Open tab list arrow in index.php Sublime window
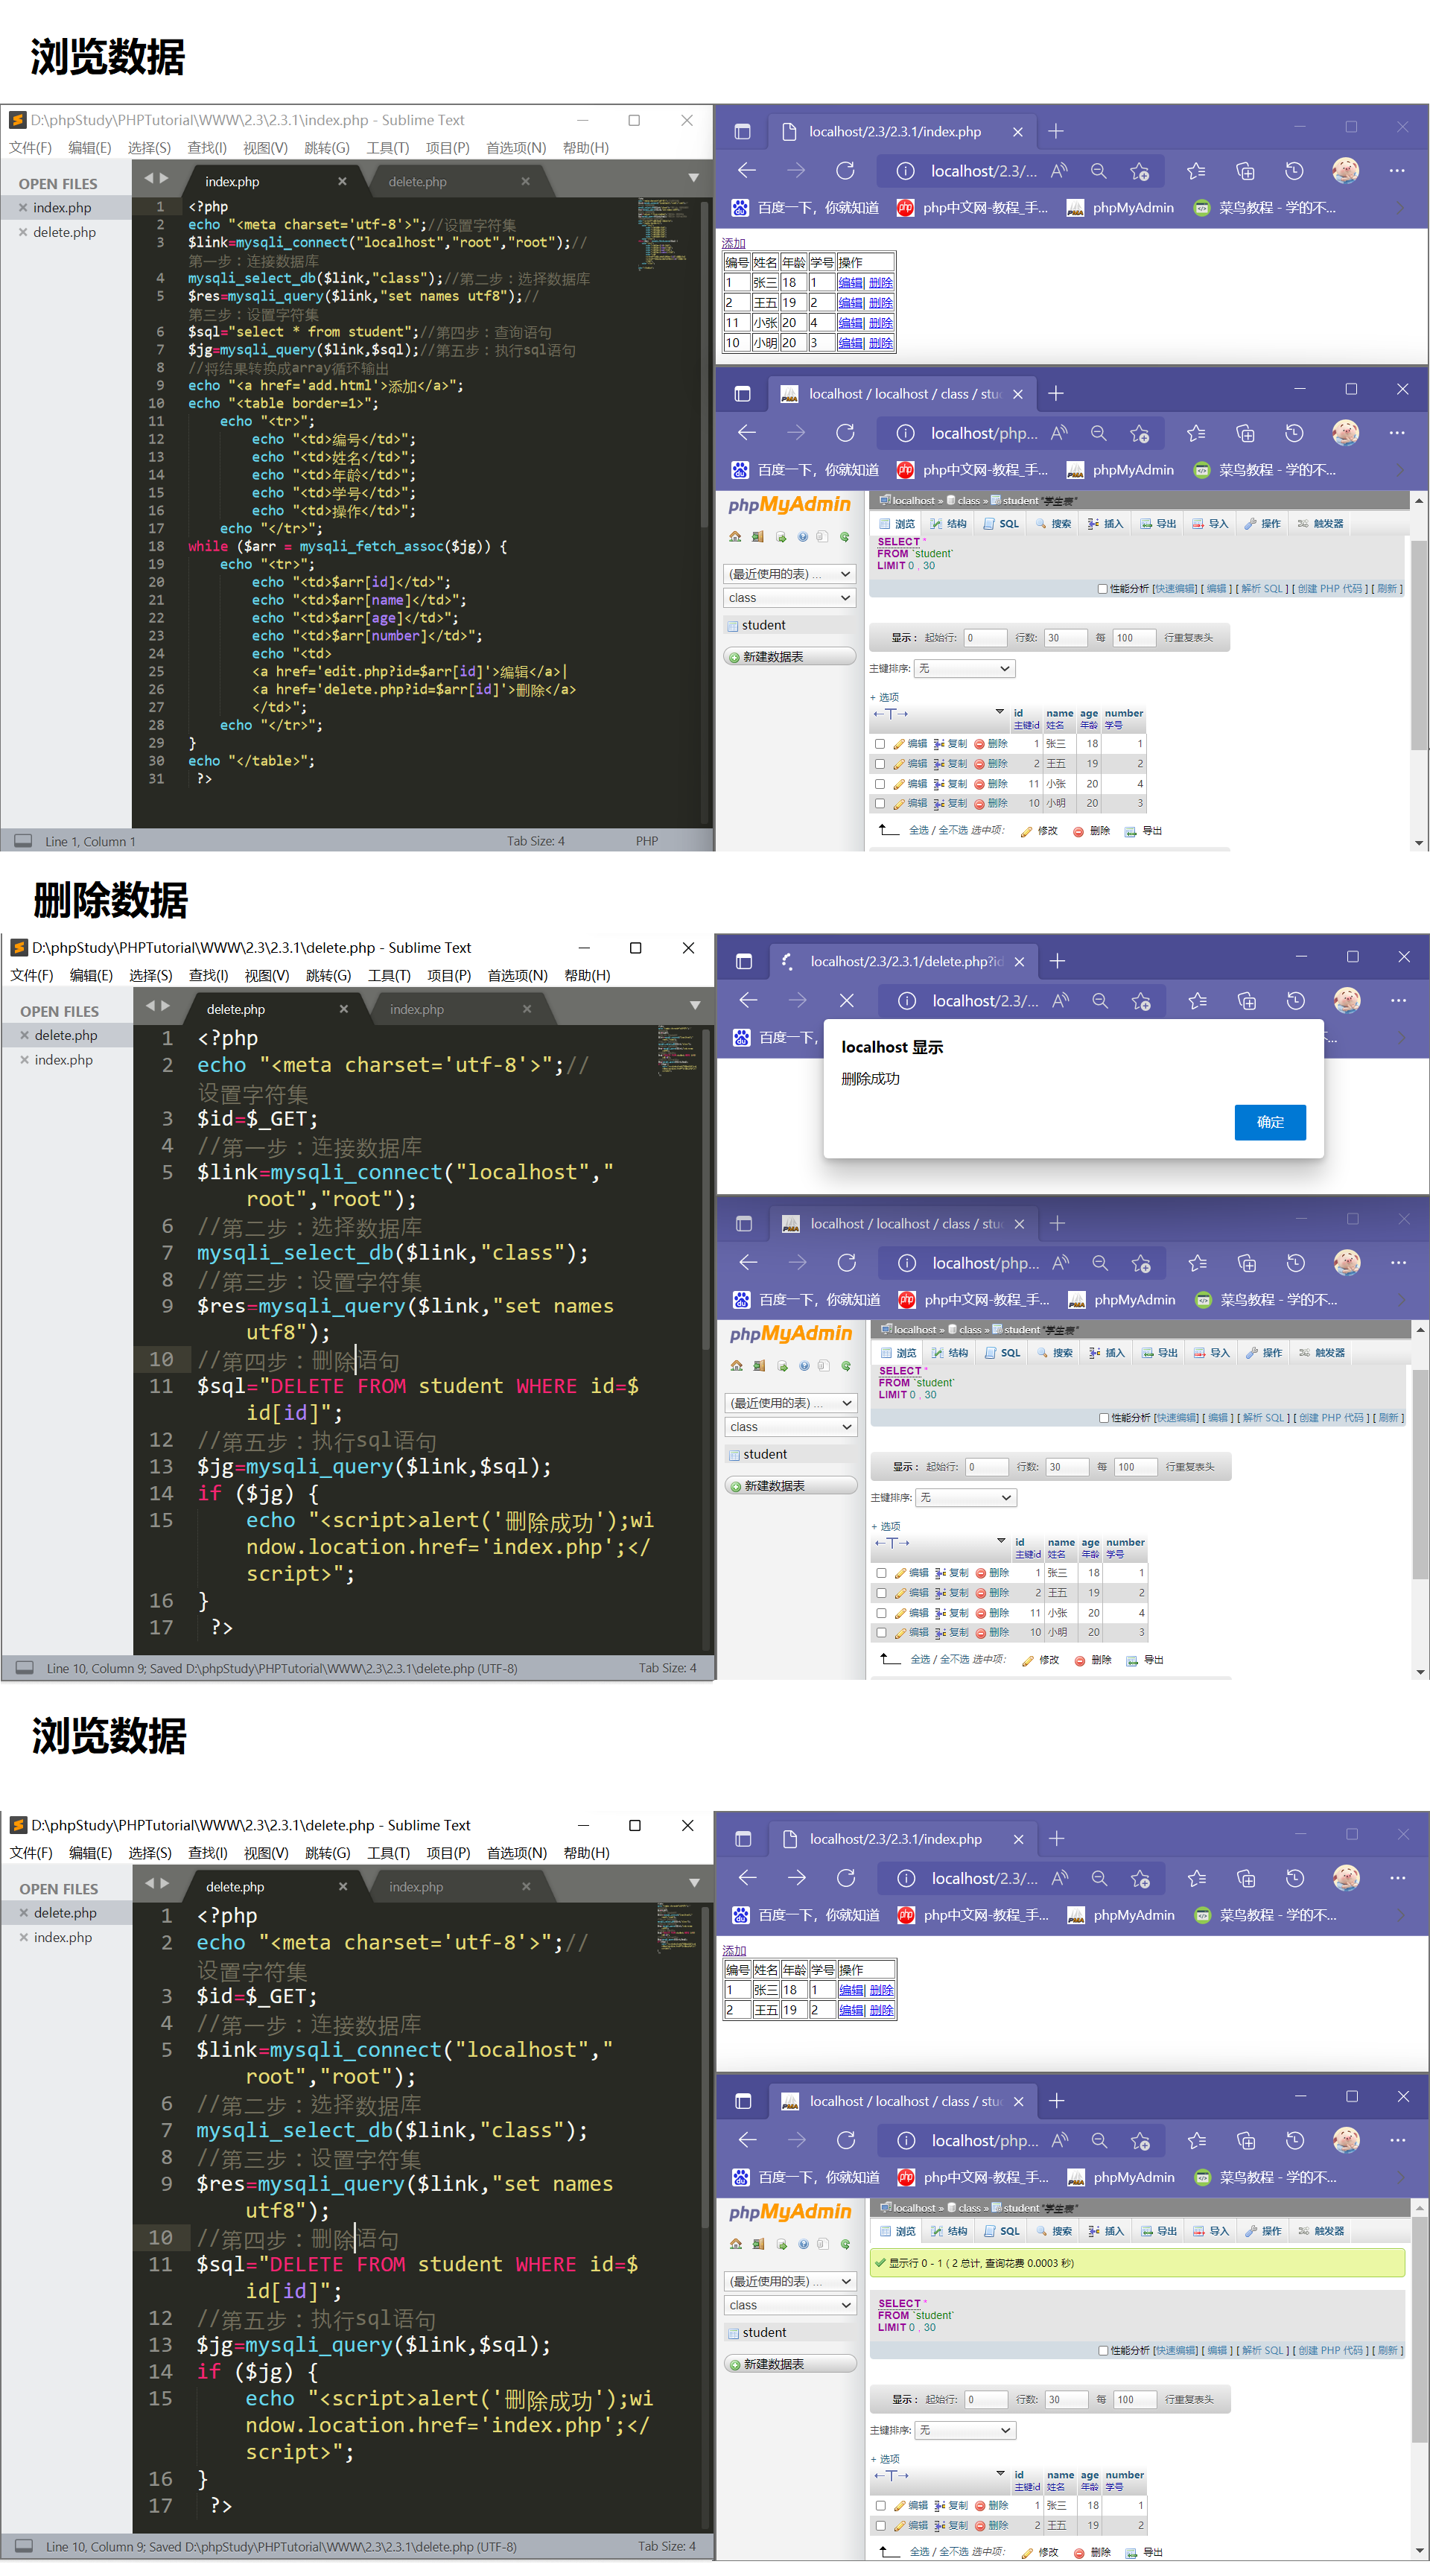The width and height of the screenshot is (1430, 2576). point(693,178)
